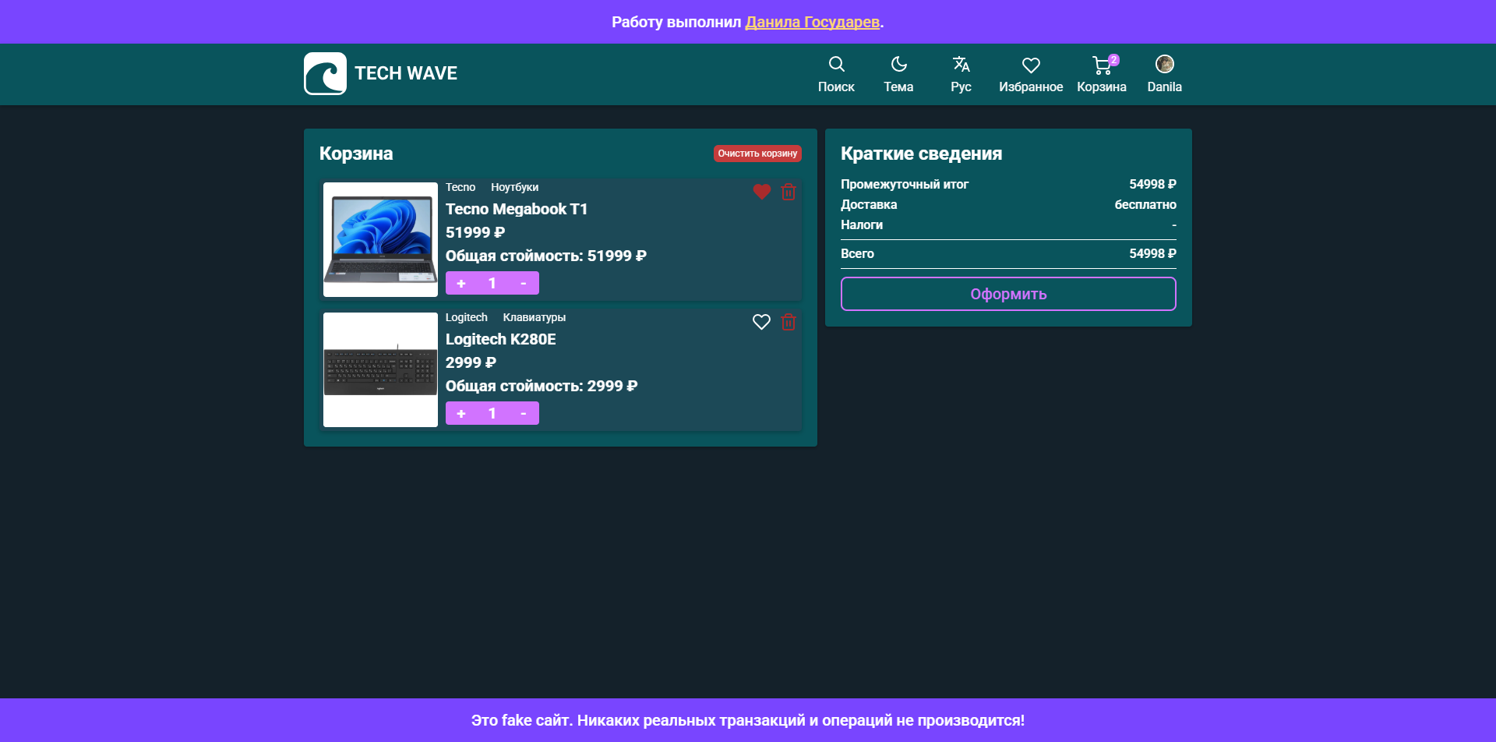
Task: Decrease Logitech K280E quantity
Action: point(523,413)
